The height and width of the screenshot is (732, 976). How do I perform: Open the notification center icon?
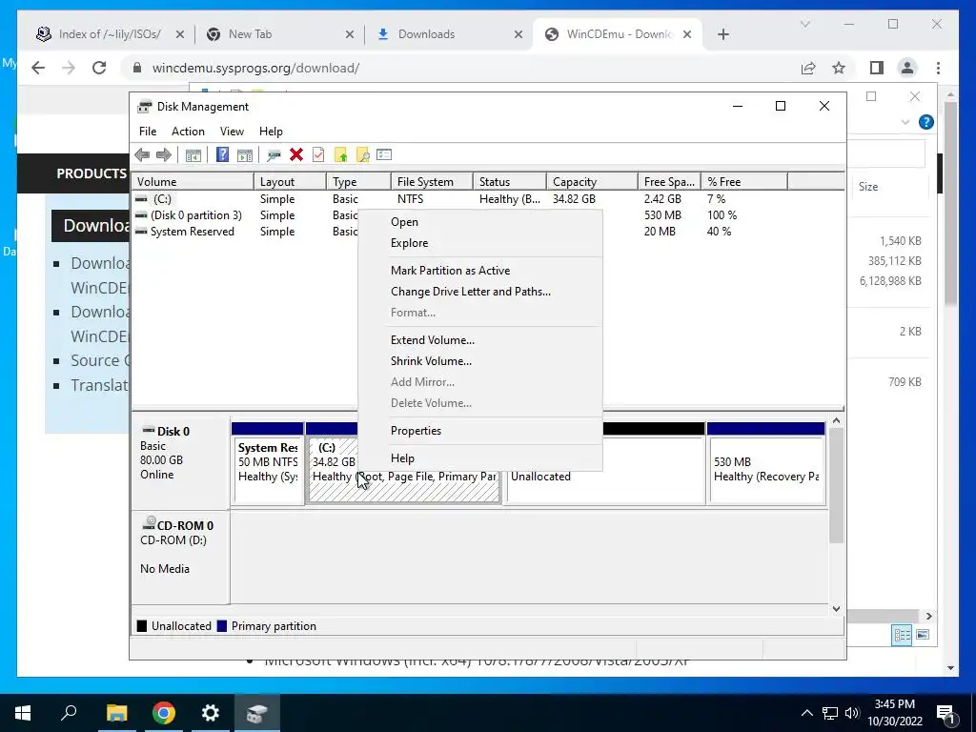pyautogui.click(x=945, y=713)
